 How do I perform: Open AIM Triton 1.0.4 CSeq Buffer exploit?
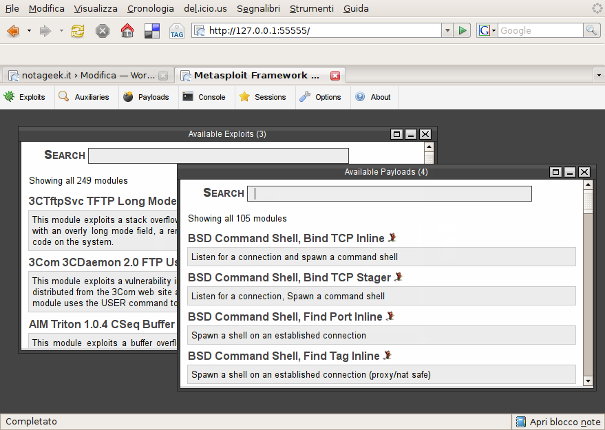coord(102,324)
